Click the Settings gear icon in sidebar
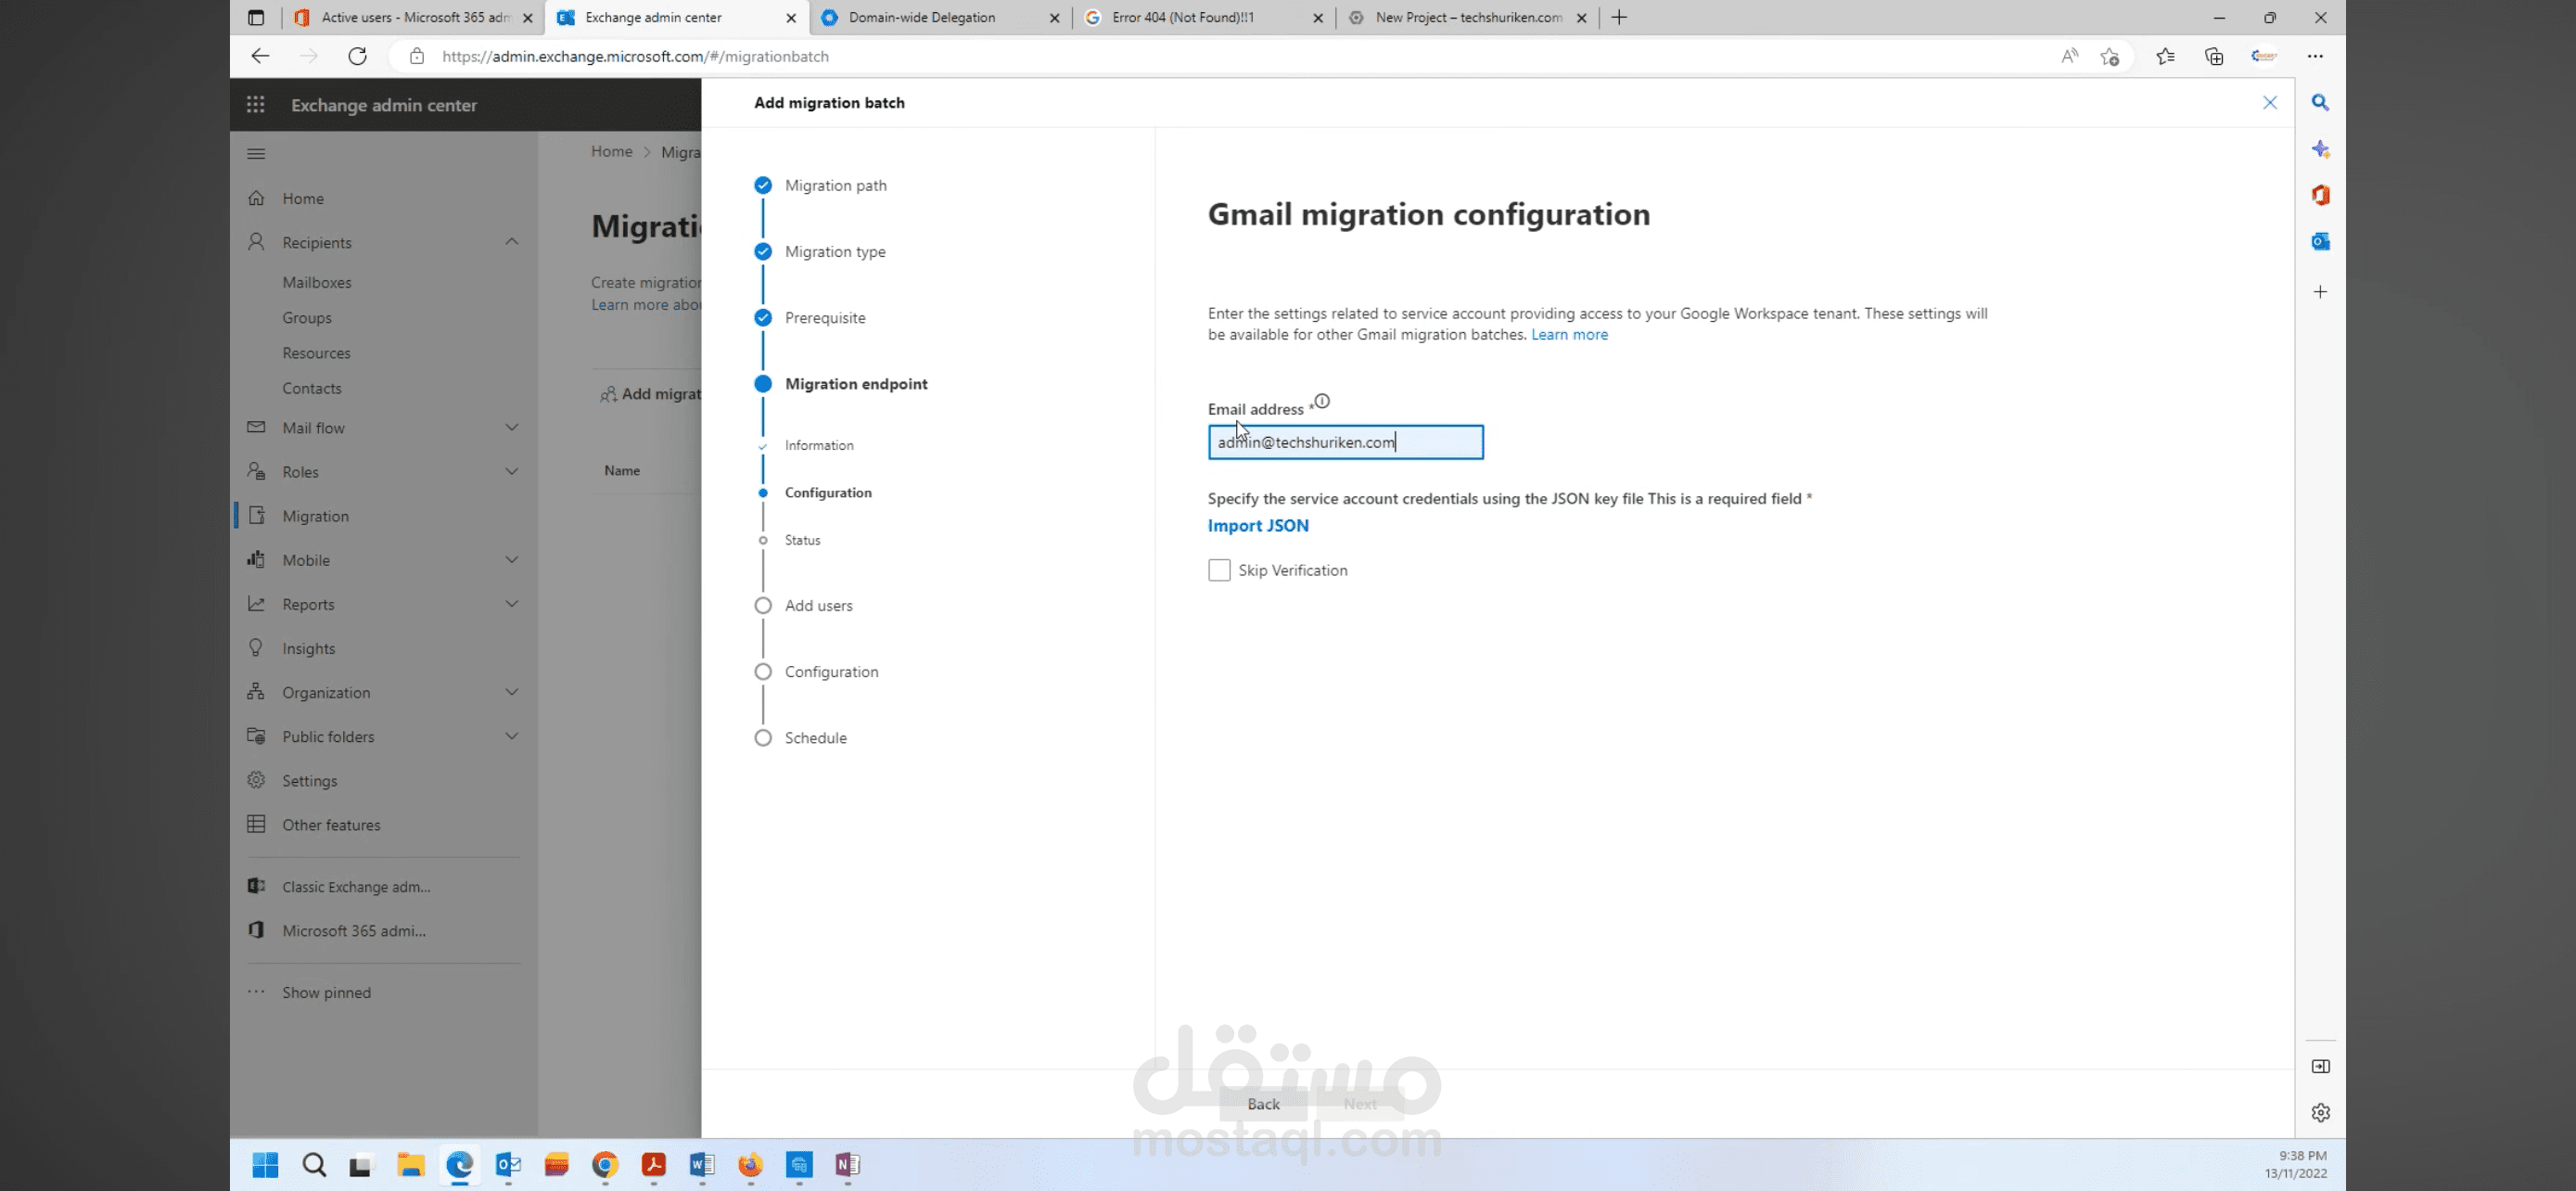Image resolution: width=2576 pixels, height=1191 pixels. click(256, 780)
